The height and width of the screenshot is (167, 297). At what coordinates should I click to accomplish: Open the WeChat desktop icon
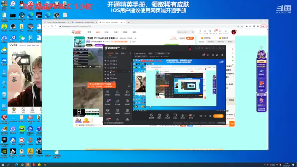[22, 38]
